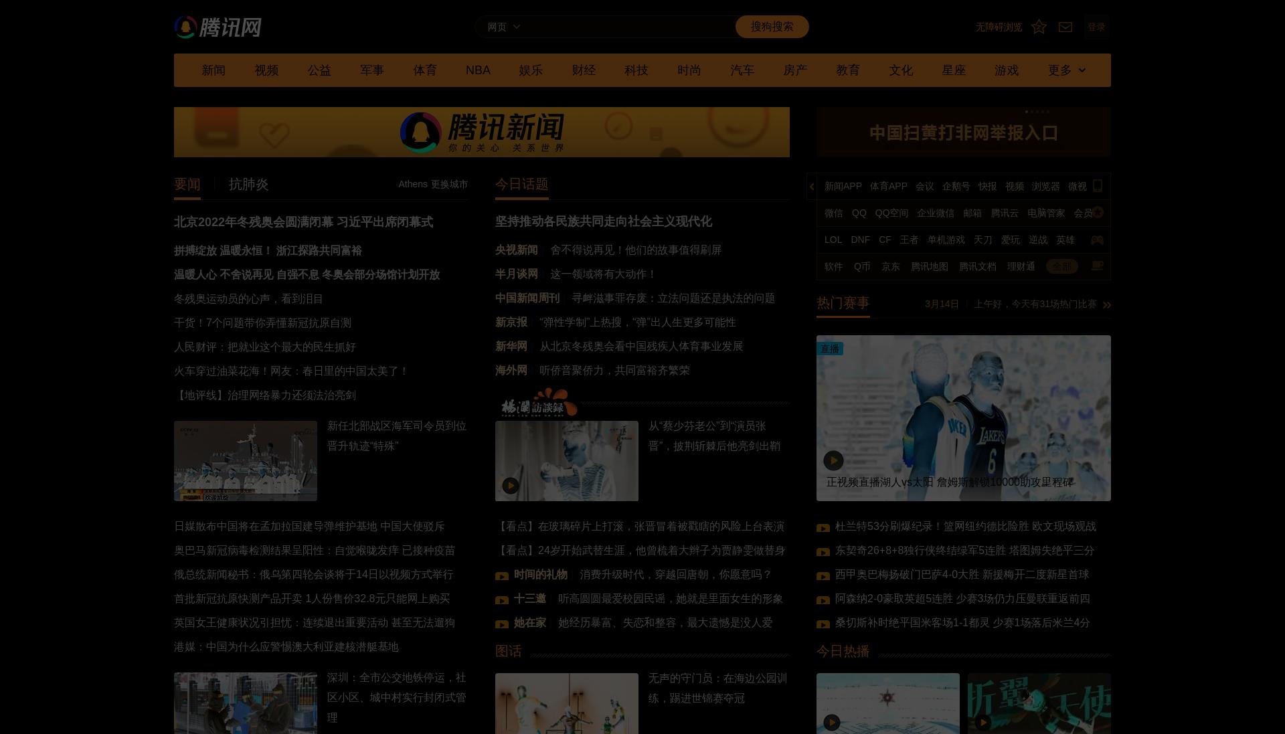Open the navy commander news thumbnail
This screenshot has width=1285, height=734.
(x=246, y=461)
